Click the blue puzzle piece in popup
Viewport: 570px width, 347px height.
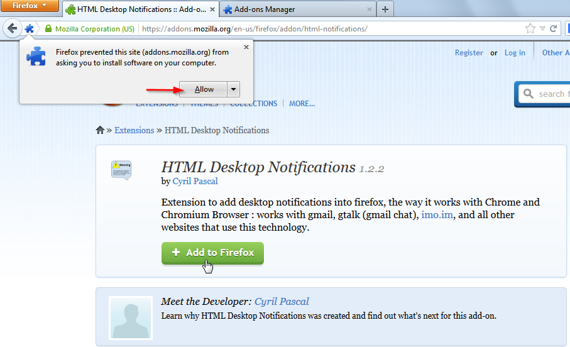click(36, 57)
